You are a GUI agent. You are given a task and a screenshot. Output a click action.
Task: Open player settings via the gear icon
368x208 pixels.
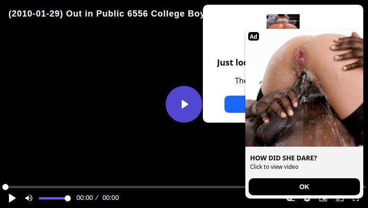coord(307,200)
